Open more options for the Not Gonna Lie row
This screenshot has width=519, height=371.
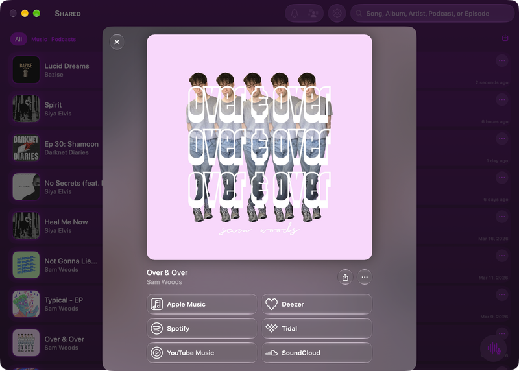click(x=502, y=256)
